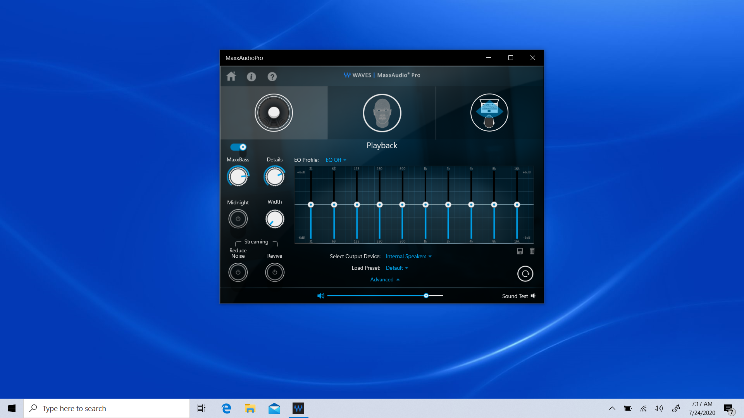Save the EQ preset with floppy icon
The image size is (744, 418).
[x=520, y=251]
